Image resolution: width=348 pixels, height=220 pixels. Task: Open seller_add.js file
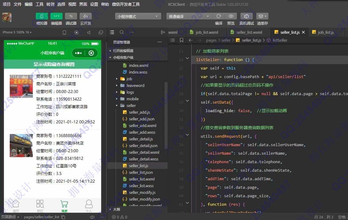(139, 112)
